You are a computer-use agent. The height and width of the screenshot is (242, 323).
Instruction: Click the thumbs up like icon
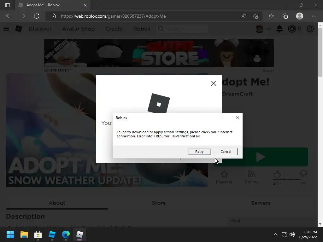(277, 175)
